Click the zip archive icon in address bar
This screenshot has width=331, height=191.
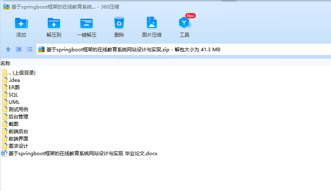coord(42,49)
